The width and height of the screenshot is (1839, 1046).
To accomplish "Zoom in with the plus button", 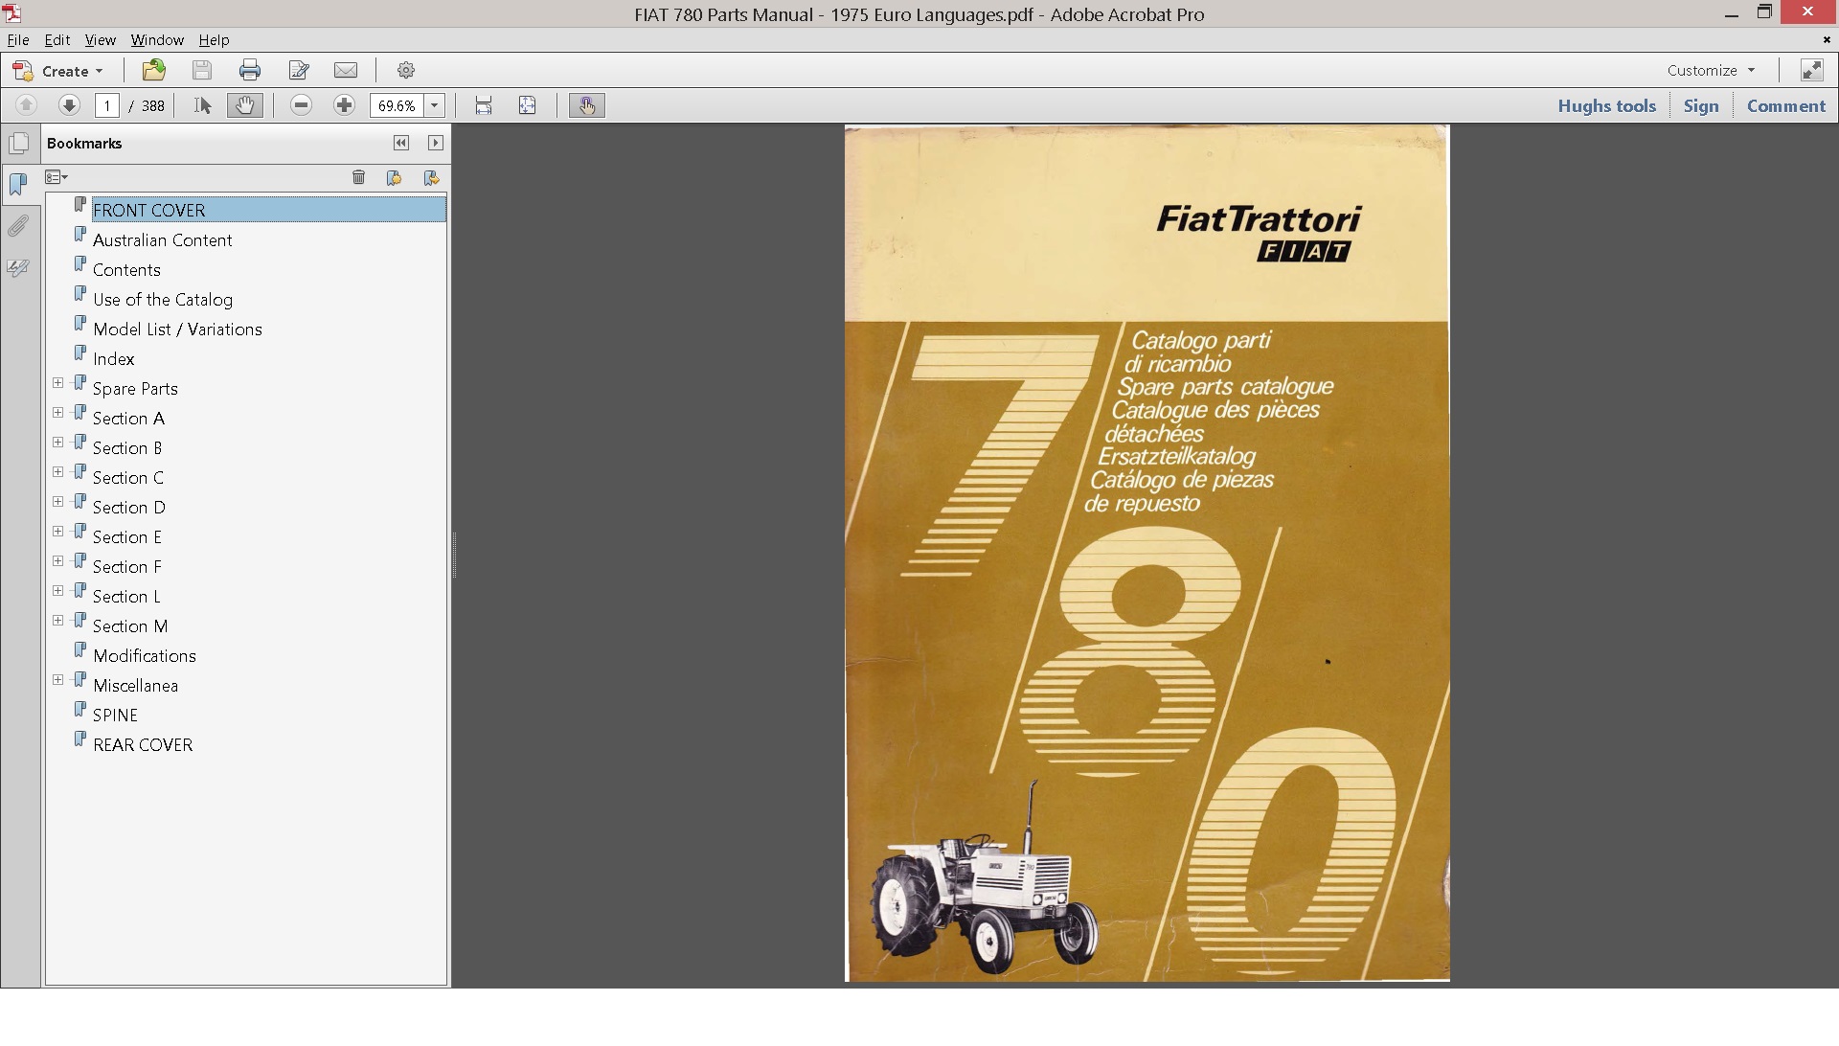I will [344, 105].
